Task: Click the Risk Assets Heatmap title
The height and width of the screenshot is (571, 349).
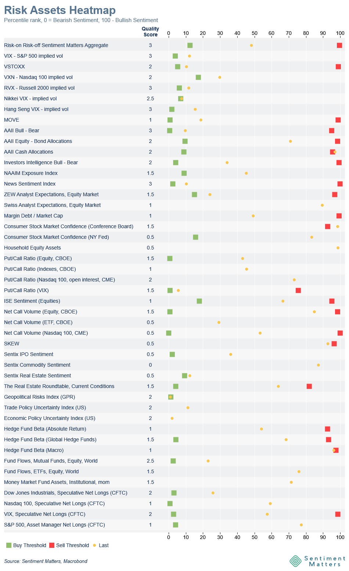Action: 60,10
